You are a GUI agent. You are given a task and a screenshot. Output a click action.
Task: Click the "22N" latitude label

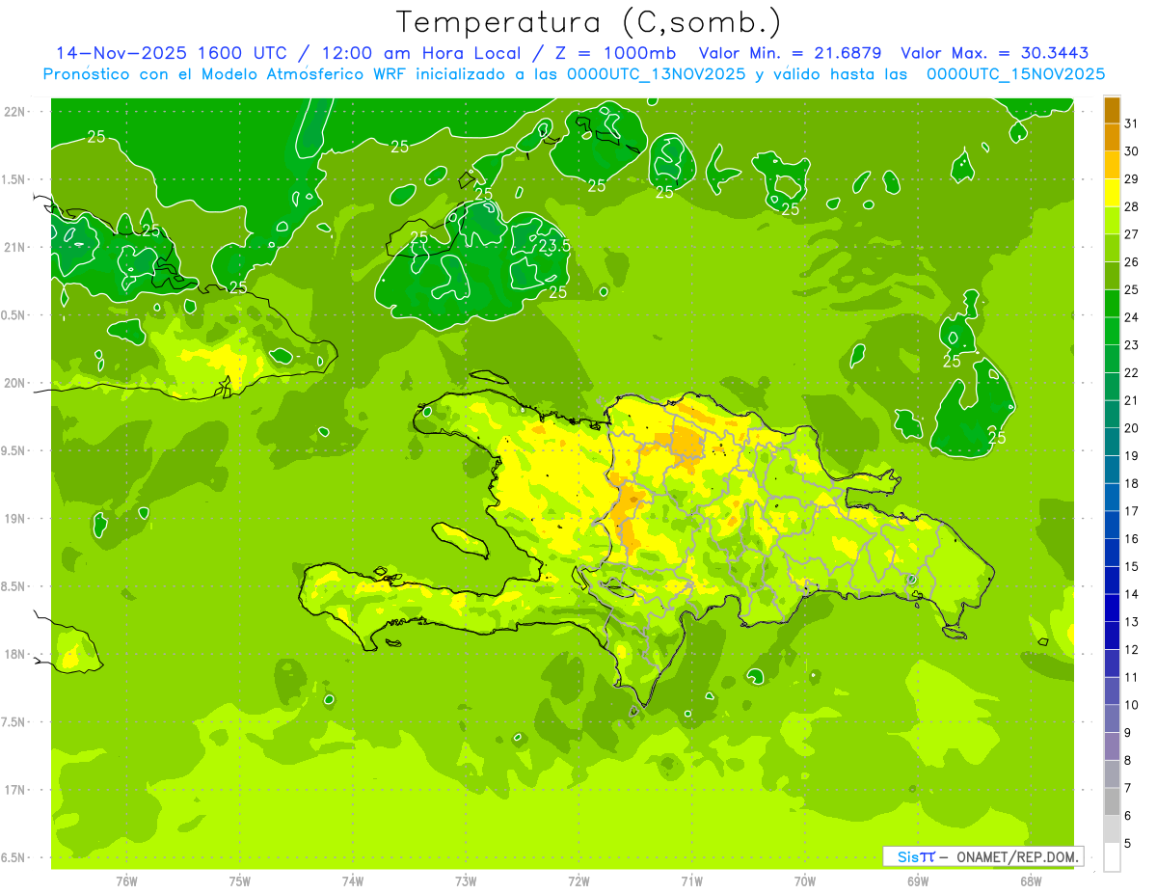click(x=14, y=112)
